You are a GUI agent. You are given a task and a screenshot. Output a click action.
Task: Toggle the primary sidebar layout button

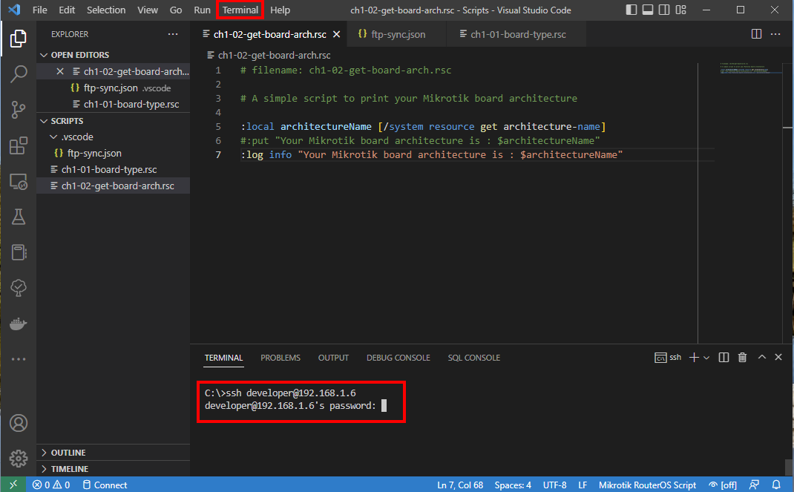[x=631, y=10]
